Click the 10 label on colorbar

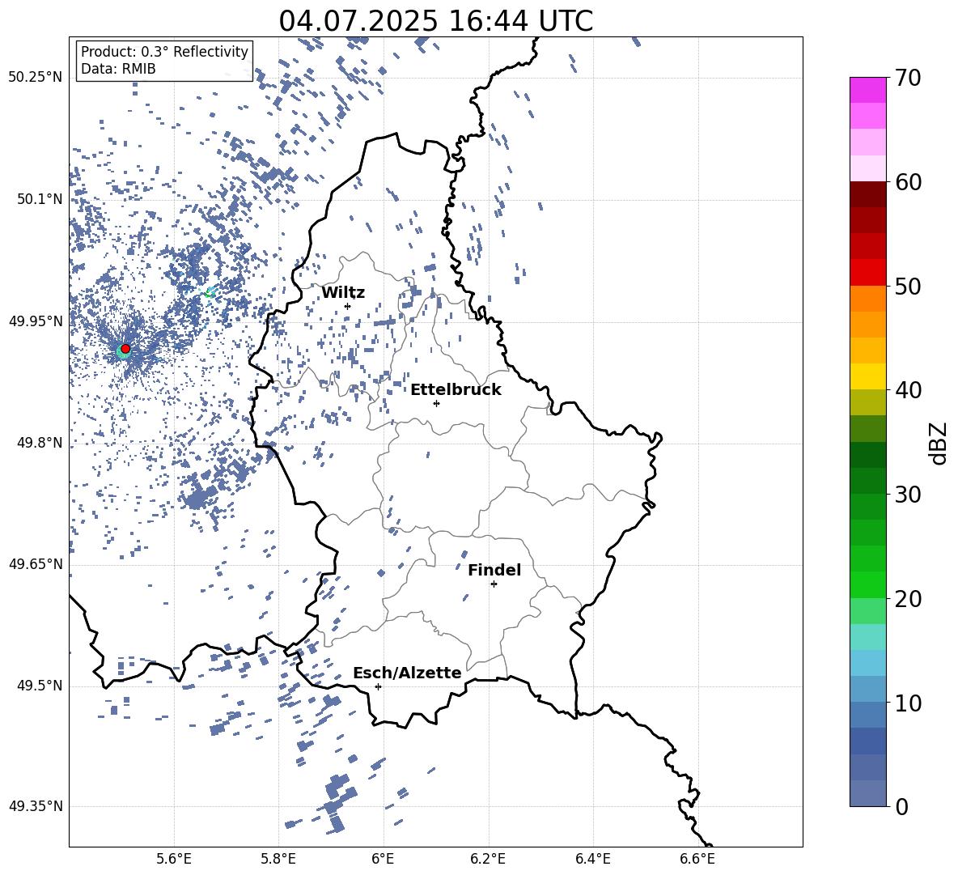[x=907, y=703]
